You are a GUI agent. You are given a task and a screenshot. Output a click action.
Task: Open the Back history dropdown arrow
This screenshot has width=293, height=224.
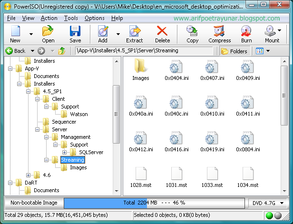click(x=32, y=51)
